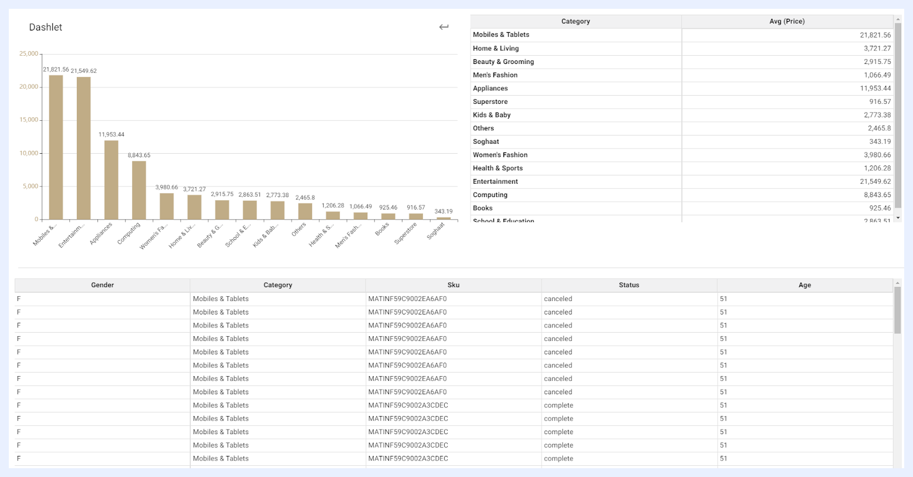The image size is (913, 477).
Task: Select the Home & Living category row
Action: [682, 49]
